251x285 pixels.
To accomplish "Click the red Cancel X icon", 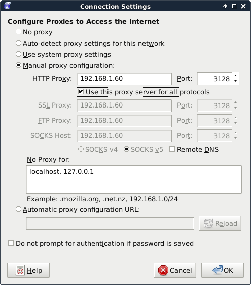I will click(163, 270).
